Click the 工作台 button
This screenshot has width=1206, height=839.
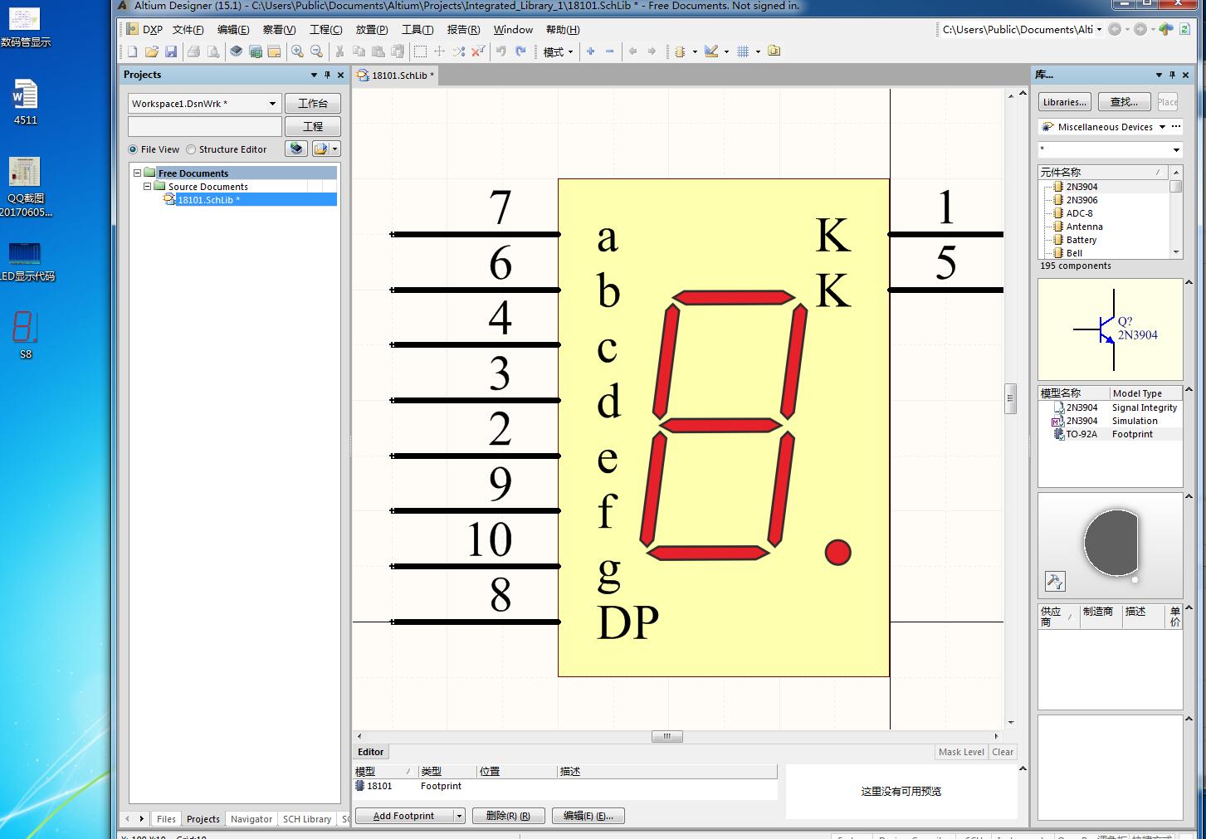pos(313,104)
